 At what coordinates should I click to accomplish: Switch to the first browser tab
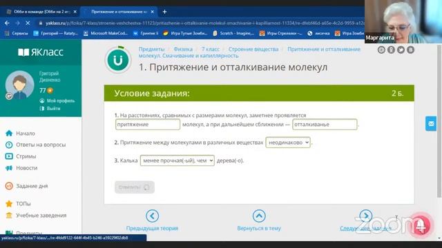(x=41, y=12)
